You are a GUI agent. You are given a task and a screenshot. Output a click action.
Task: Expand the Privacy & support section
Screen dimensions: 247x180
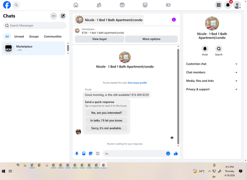tap(212, 89)
